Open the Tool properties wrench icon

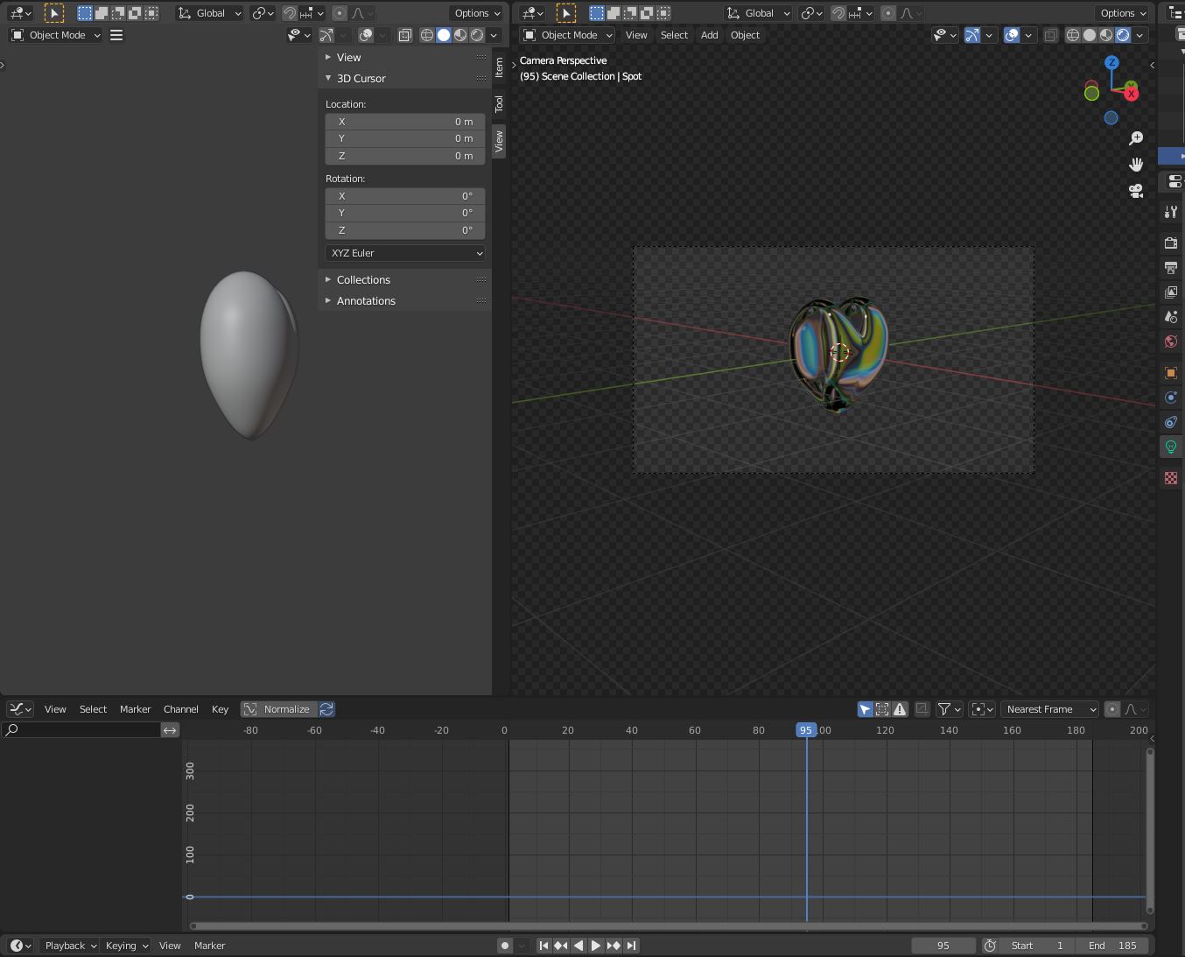[1171, 212]
